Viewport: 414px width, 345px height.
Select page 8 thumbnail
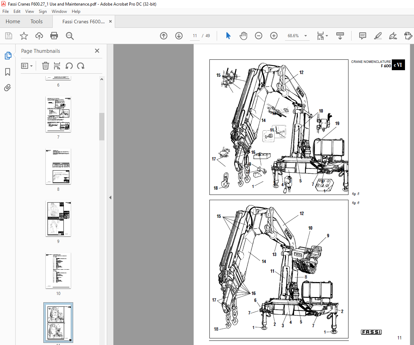58,166
